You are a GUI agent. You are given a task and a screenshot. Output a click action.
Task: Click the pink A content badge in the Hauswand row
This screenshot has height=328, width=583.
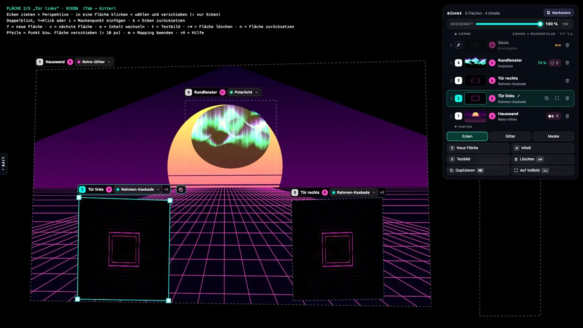click(x=492, y=116)
